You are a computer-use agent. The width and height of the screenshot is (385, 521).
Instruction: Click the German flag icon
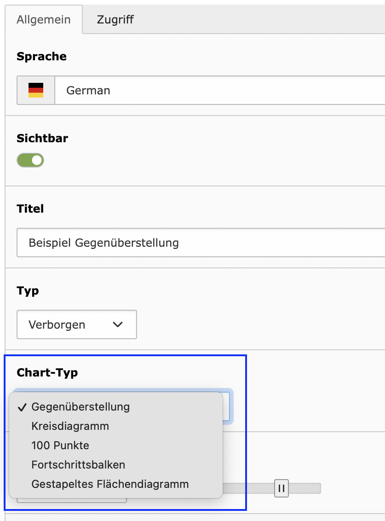pyautogui.click(x=36, y=90)
